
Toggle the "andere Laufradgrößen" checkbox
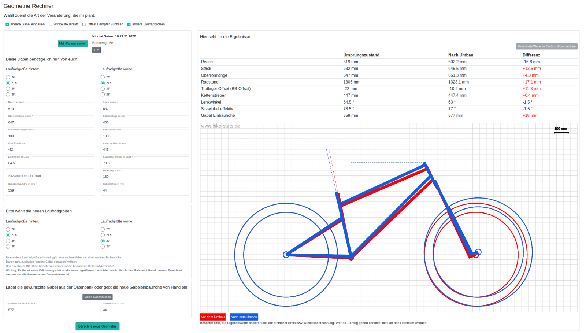click(129, 25)
